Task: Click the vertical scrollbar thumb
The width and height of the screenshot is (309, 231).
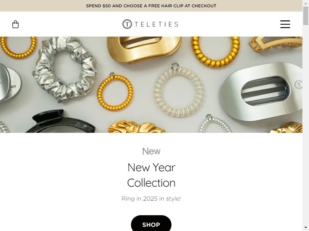Action: click(306, 16)
